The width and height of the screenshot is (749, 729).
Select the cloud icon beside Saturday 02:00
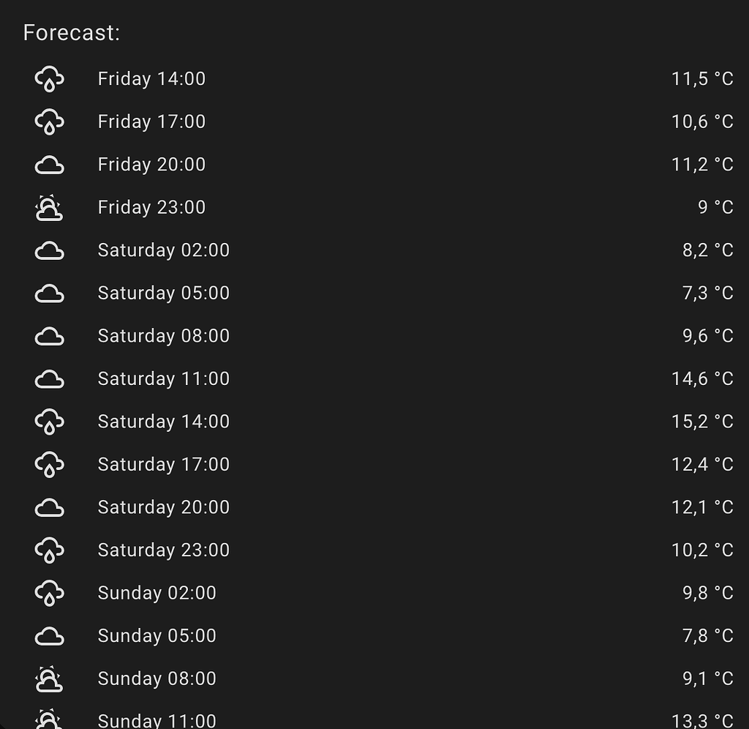tap(49, 250)
